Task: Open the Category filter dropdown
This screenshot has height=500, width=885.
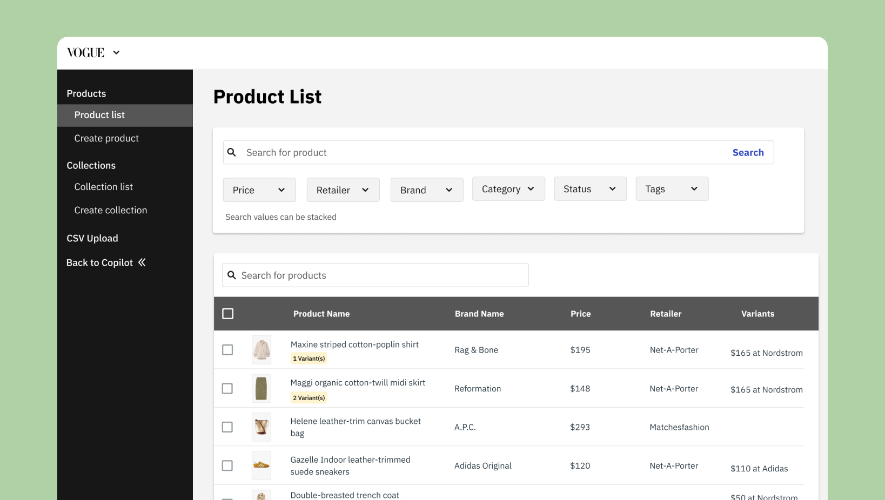Action: click(x=508, y=189)
